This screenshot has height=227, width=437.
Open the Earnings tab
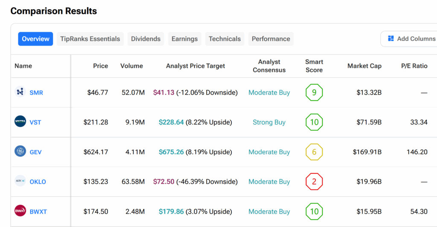click(184, 39)
